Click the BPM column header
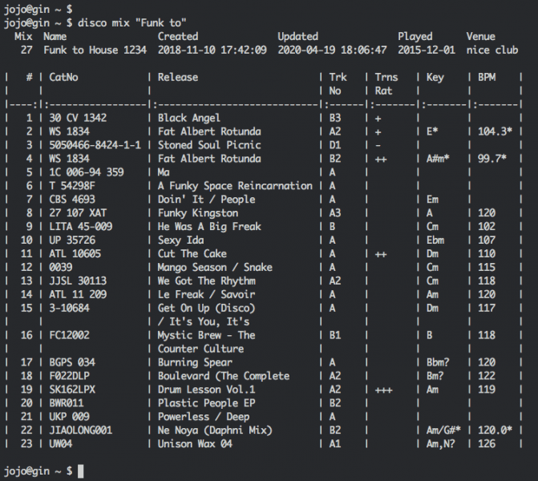Viewport: 538px width, 481px height. [x=487, y=77]
